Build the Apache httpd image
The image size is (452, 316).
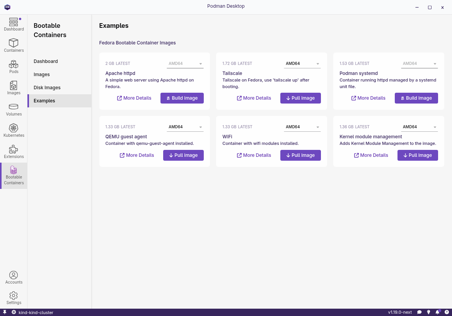click(182, 98)
